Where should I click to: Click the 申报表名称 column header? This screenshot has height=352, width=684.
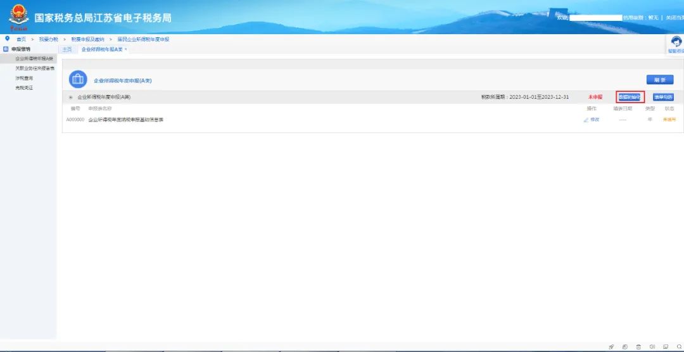click(100, 108)
